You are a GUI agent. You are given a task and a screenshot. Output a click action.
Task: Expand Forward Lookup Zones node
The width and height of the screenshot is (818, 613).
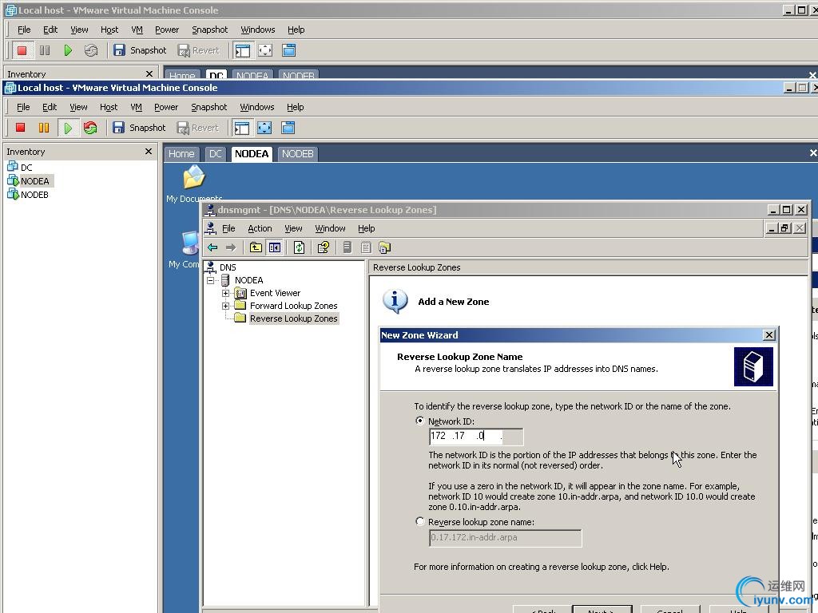pyautogui.click(x=225, y=306)
